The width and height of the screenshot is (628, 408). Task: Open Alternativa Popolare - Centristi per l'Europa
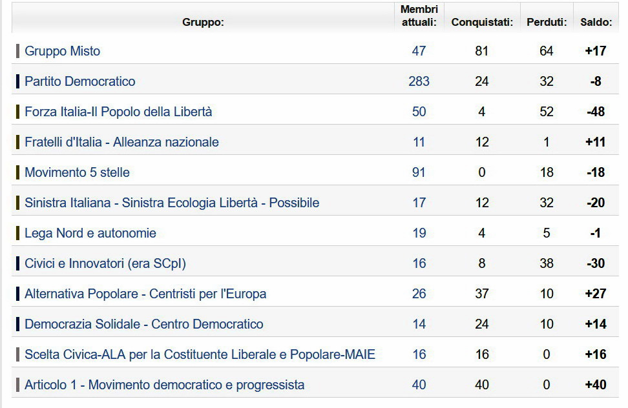145,294
